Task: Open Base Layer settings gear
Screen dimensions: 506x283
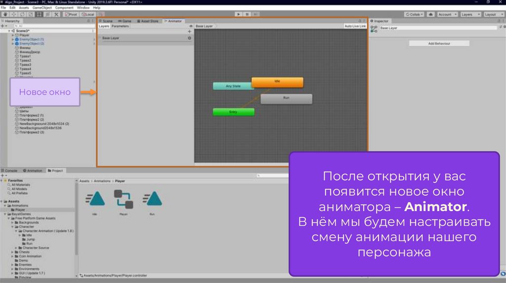Action: click(189, 38)
